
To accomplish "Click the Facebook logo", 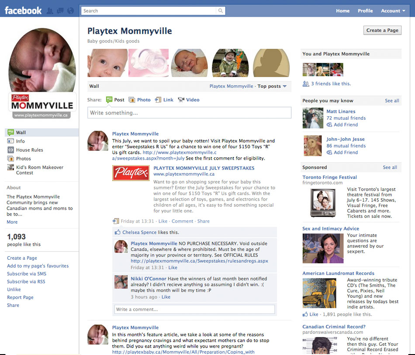I will (23, 10).
